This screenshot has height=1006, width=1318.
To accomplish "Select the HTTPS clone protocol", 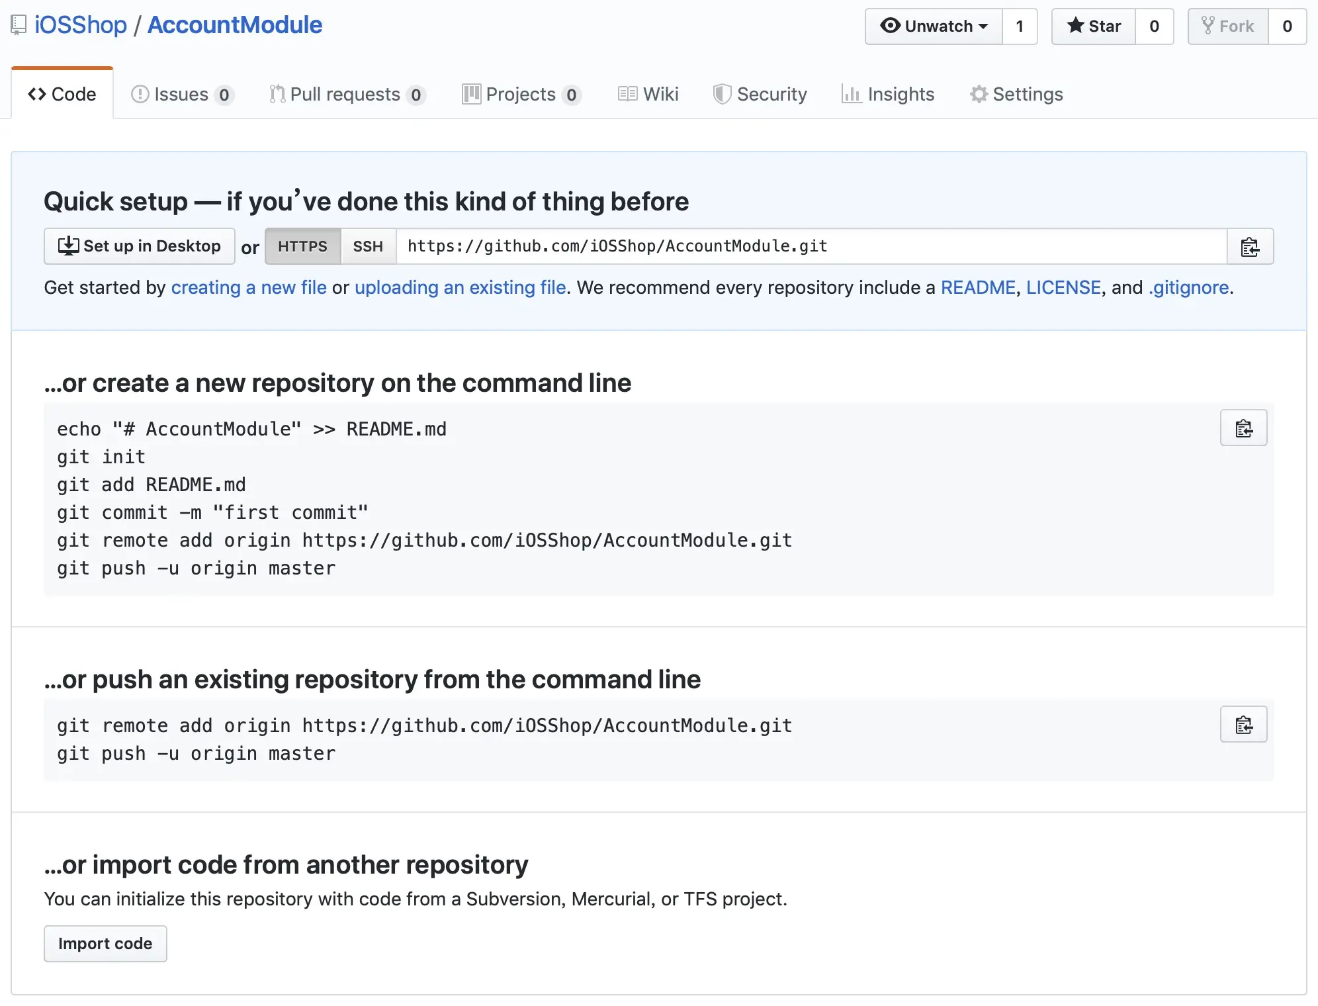I will 303,246.
